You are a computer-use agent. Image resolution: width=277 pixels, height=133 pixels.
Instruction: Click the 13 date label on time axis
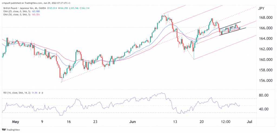pyautogui.click(x=175, y=122)
